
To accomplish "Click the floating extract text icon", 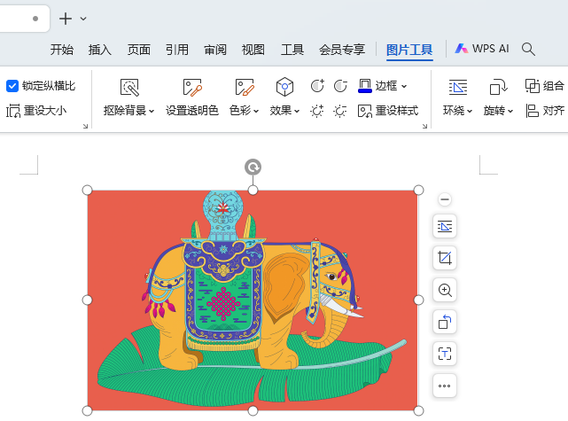I will click(445, 354).
